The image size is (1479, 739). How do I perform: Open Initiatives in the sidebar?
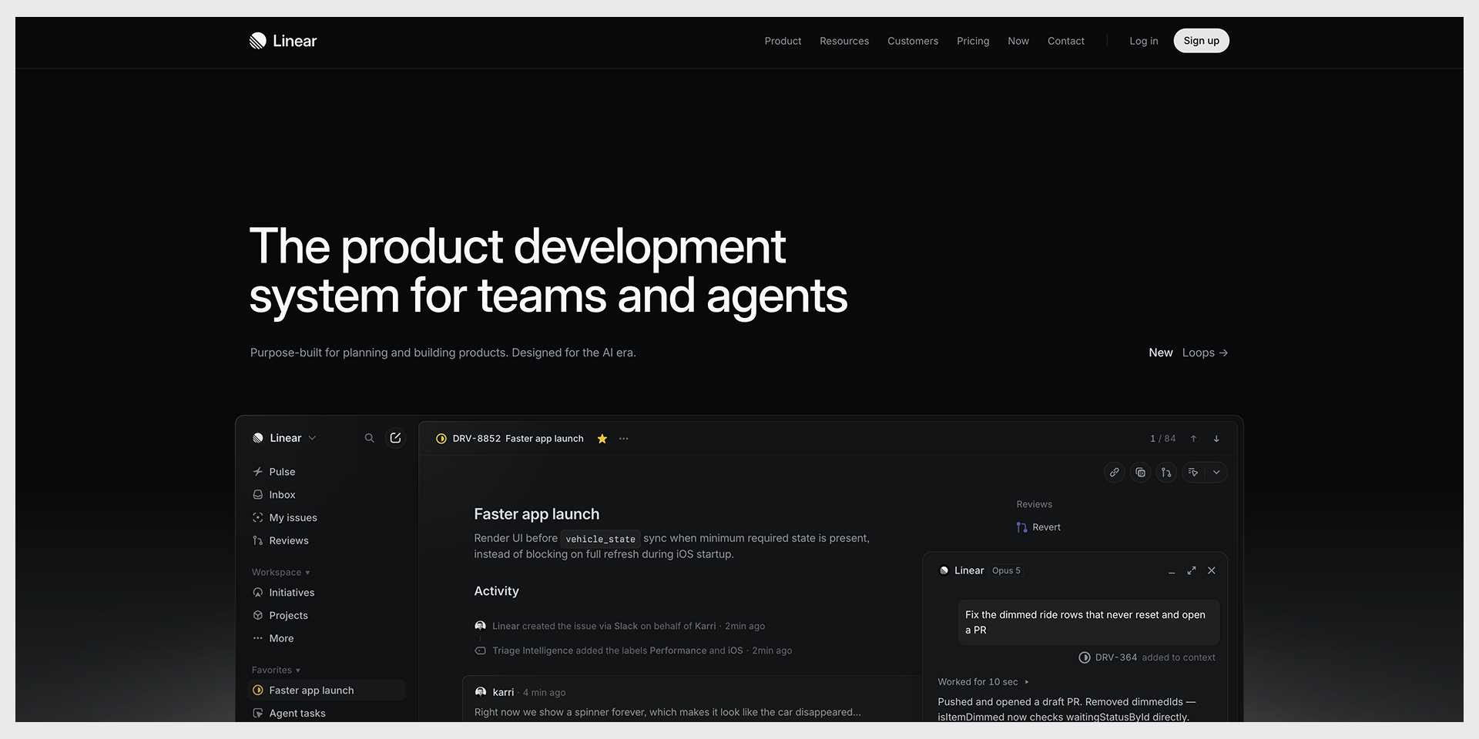[x=327, y=593]
